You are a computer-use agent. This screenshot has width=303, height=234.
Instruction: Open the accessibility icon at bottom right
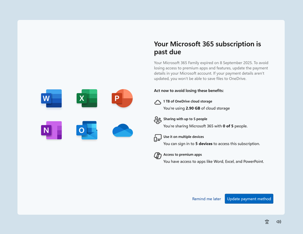(x=267, y=222)
